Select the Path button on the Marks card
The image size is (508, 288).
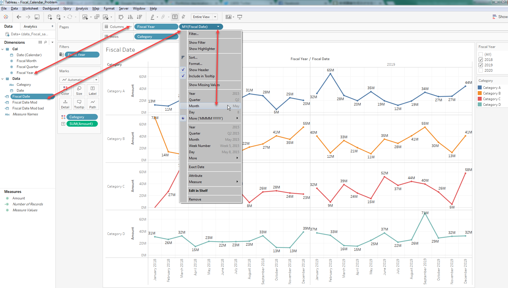click(x=93, y=104)
